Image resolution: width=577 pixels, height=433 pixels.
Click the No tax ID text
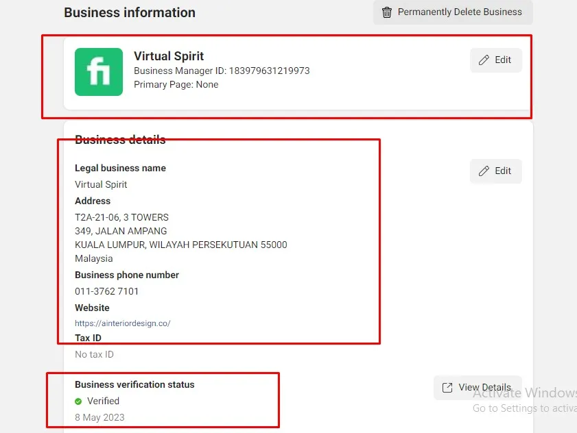click(94, 354)
